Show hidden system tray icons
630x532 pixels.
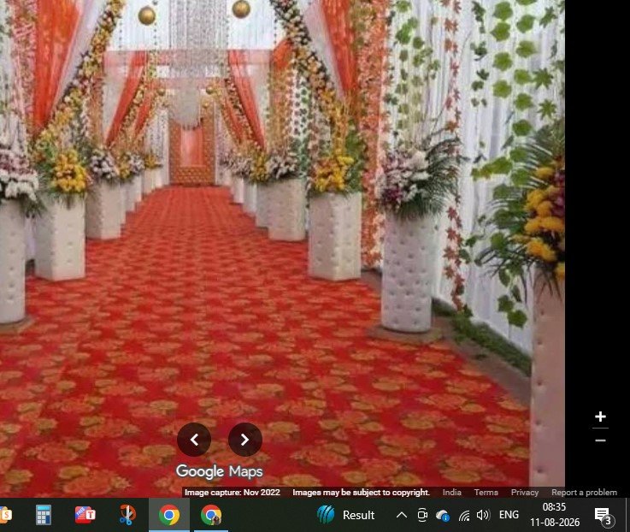[x=402, y=515]
